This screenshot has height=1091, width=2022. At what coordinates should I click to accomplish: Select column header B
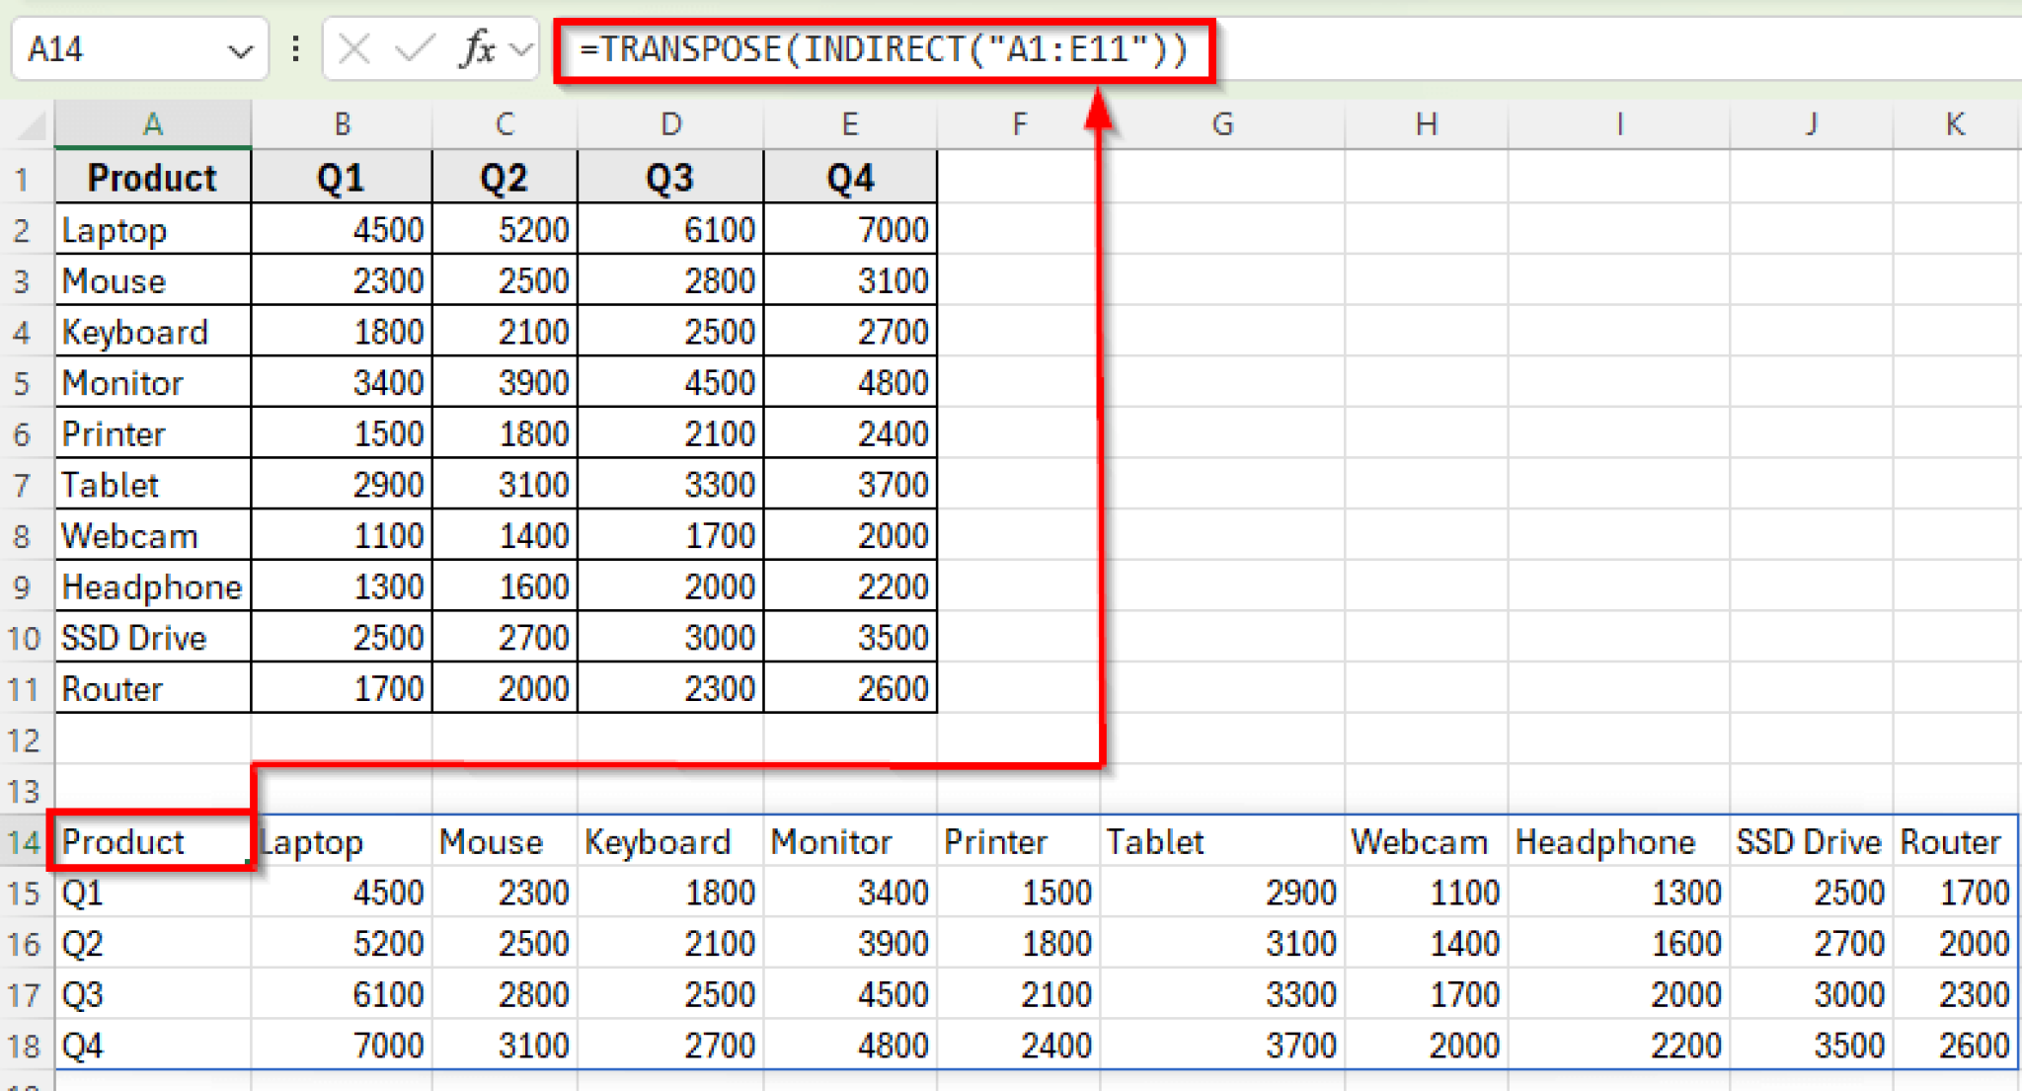pyautogui.click(x=341, y=123)
